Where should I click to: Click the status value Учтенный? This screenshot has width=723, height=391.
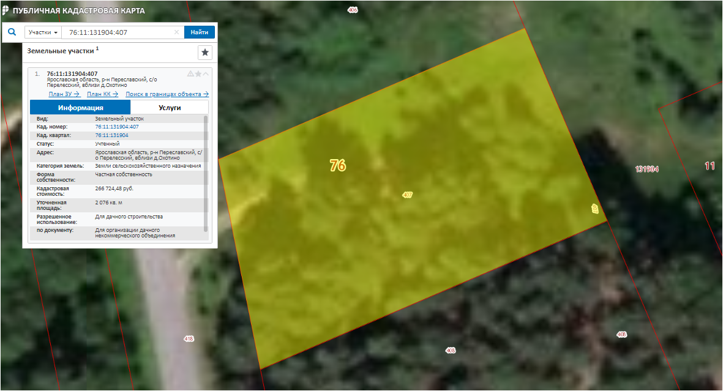click(107, 144)
